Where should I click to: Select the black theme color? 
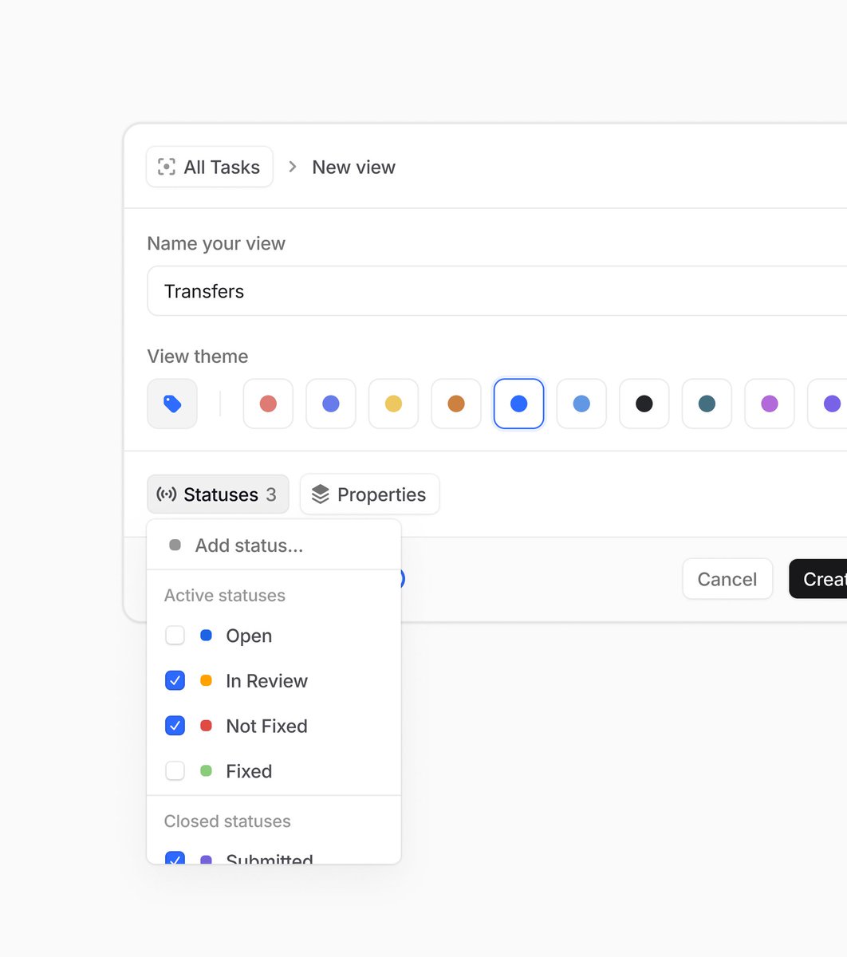pyautogui.click(x=644, y=404)
